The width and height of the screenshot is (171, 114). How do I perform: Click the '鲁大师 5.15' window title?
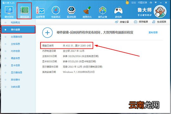point(8,3)
